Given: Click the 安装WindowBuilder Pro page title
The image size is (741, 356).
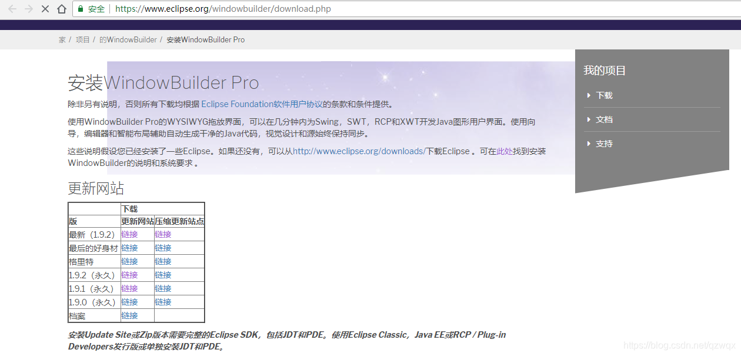Looking at the screenshot, I should pyautogui.click(x=163, y=83).
